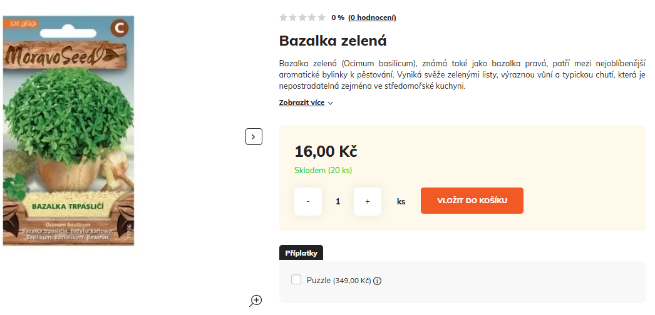Click the chevron next to Zobrazit více
Screen dimensions: 655x315
[331, 103]
